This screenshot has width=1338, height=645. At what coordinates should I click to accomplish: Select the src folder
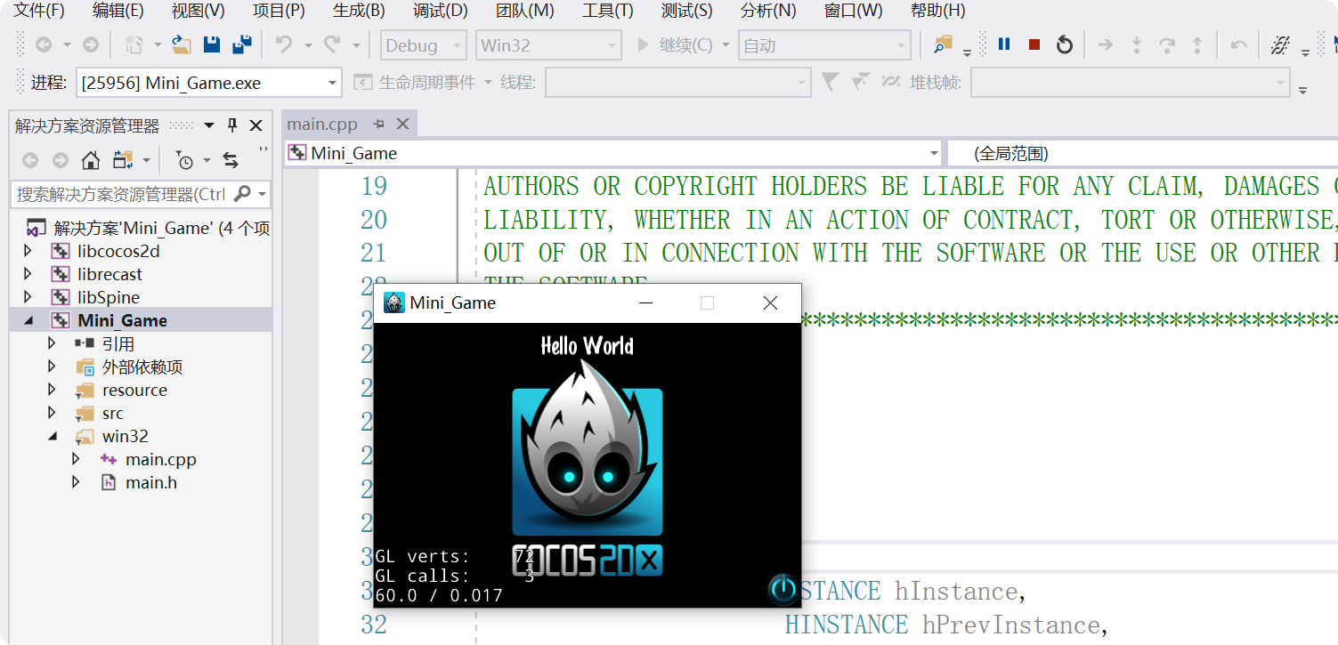(113, 413)
